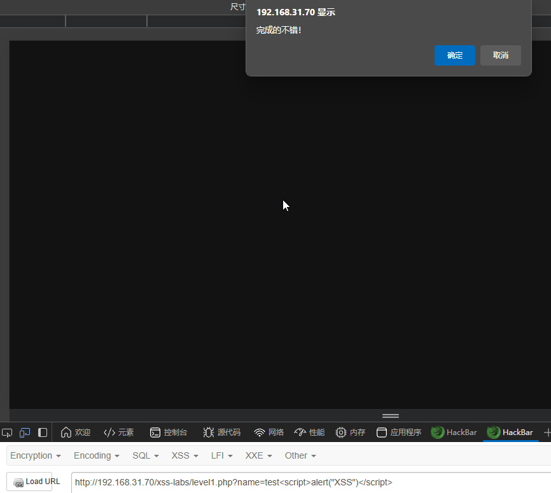
Task: Click the 完成的不错! alert message text
Action: pyautogui.click(x=279, y=31)
